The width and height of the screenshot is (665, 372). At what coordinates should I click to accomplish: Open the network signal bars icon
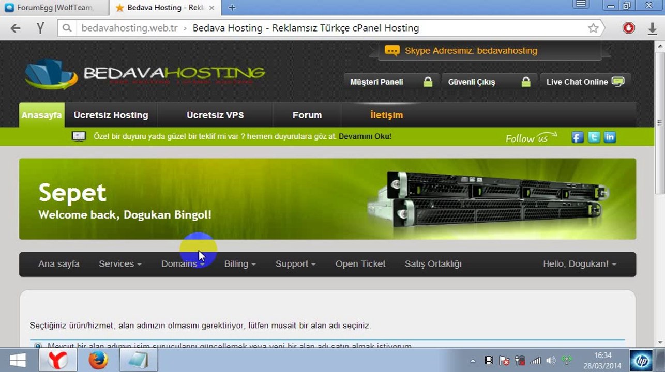point(536,361)
